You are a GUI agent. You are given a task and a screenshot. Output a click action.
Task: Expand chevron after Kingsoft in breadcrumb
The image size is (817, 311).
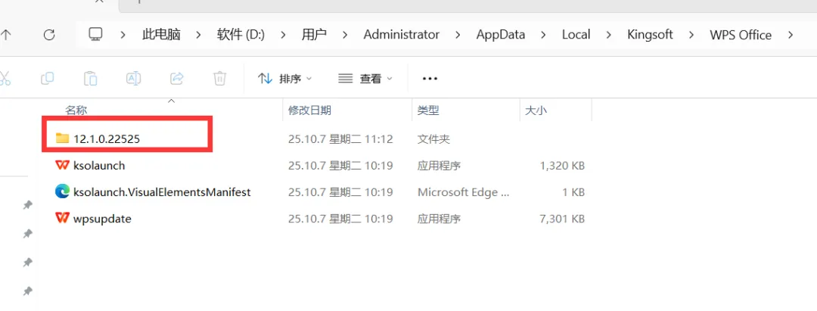691,35
